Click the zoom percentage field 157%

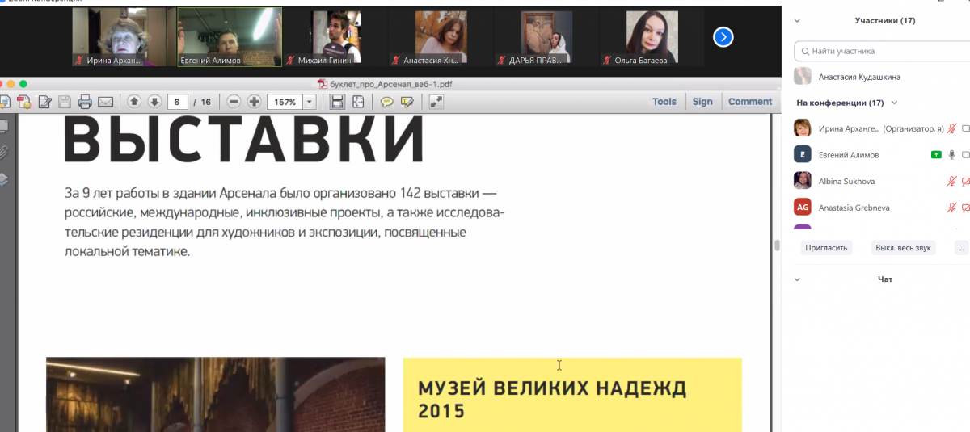coord(285,102)
